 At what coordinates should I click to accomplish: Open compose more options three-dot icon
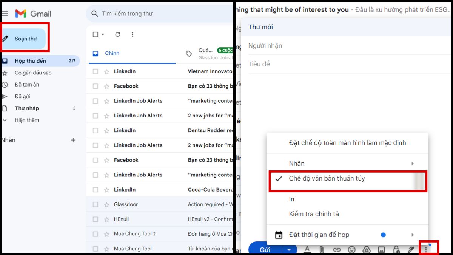tap(426, 249)
